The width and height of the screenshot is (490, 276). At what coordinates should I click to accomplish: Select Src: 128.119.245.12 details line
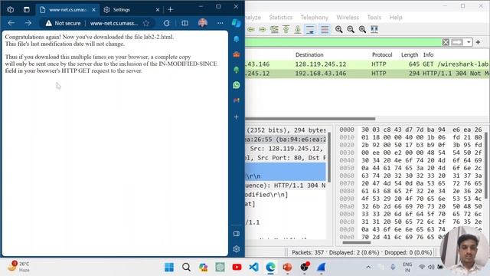[x=286, y=149]
